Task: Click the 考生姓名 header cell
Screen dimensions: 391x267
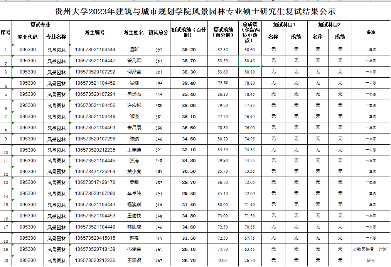Action: coord(134,33)
